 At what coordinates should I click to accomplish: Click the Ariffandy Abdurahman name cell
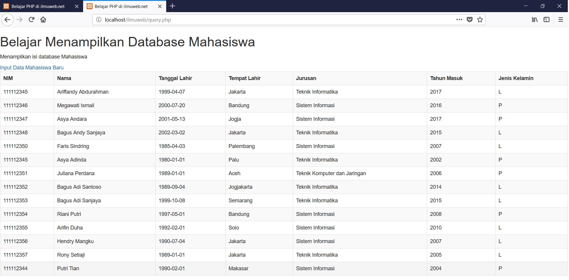(x=83, y=92)
